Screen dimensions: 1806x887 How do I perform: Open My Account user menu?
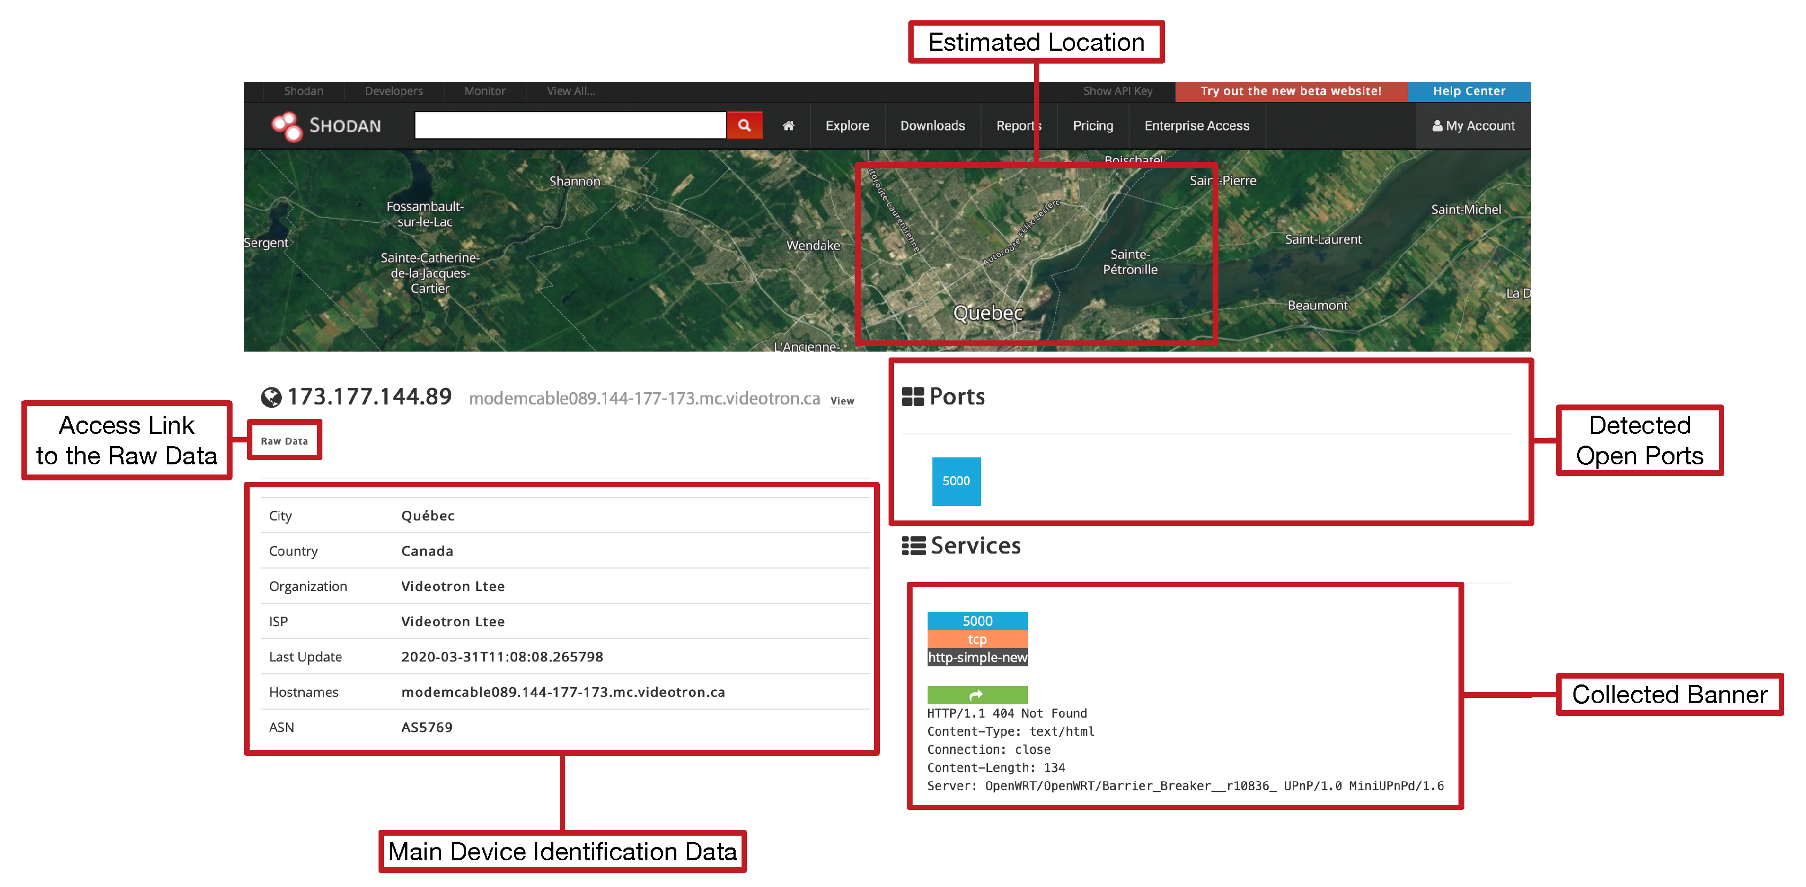pos(1473,126)
